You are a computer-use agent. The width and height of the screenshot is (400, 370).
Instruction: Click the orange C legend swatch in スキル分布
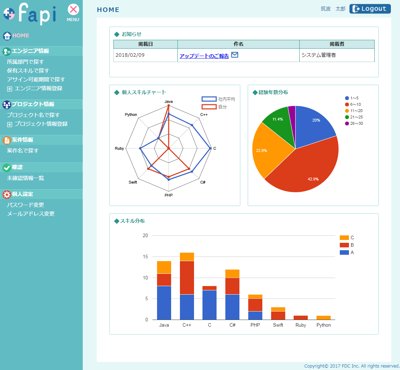(344, 238)
